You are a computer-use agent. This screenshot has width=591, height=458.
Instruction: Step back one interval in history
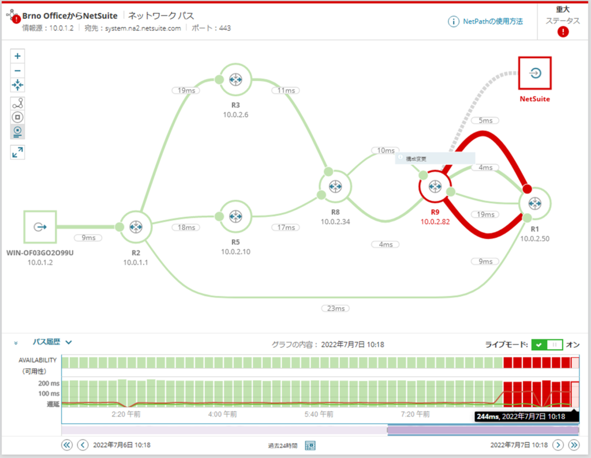(x=83, y=445)
